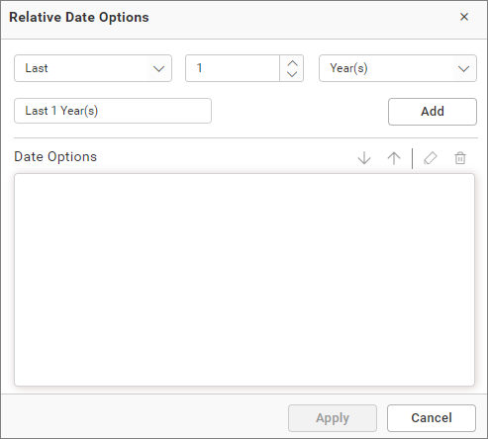Viewport: 488px width, 439px height.
Task: Add the relative date option
Action: coord(433,112)
